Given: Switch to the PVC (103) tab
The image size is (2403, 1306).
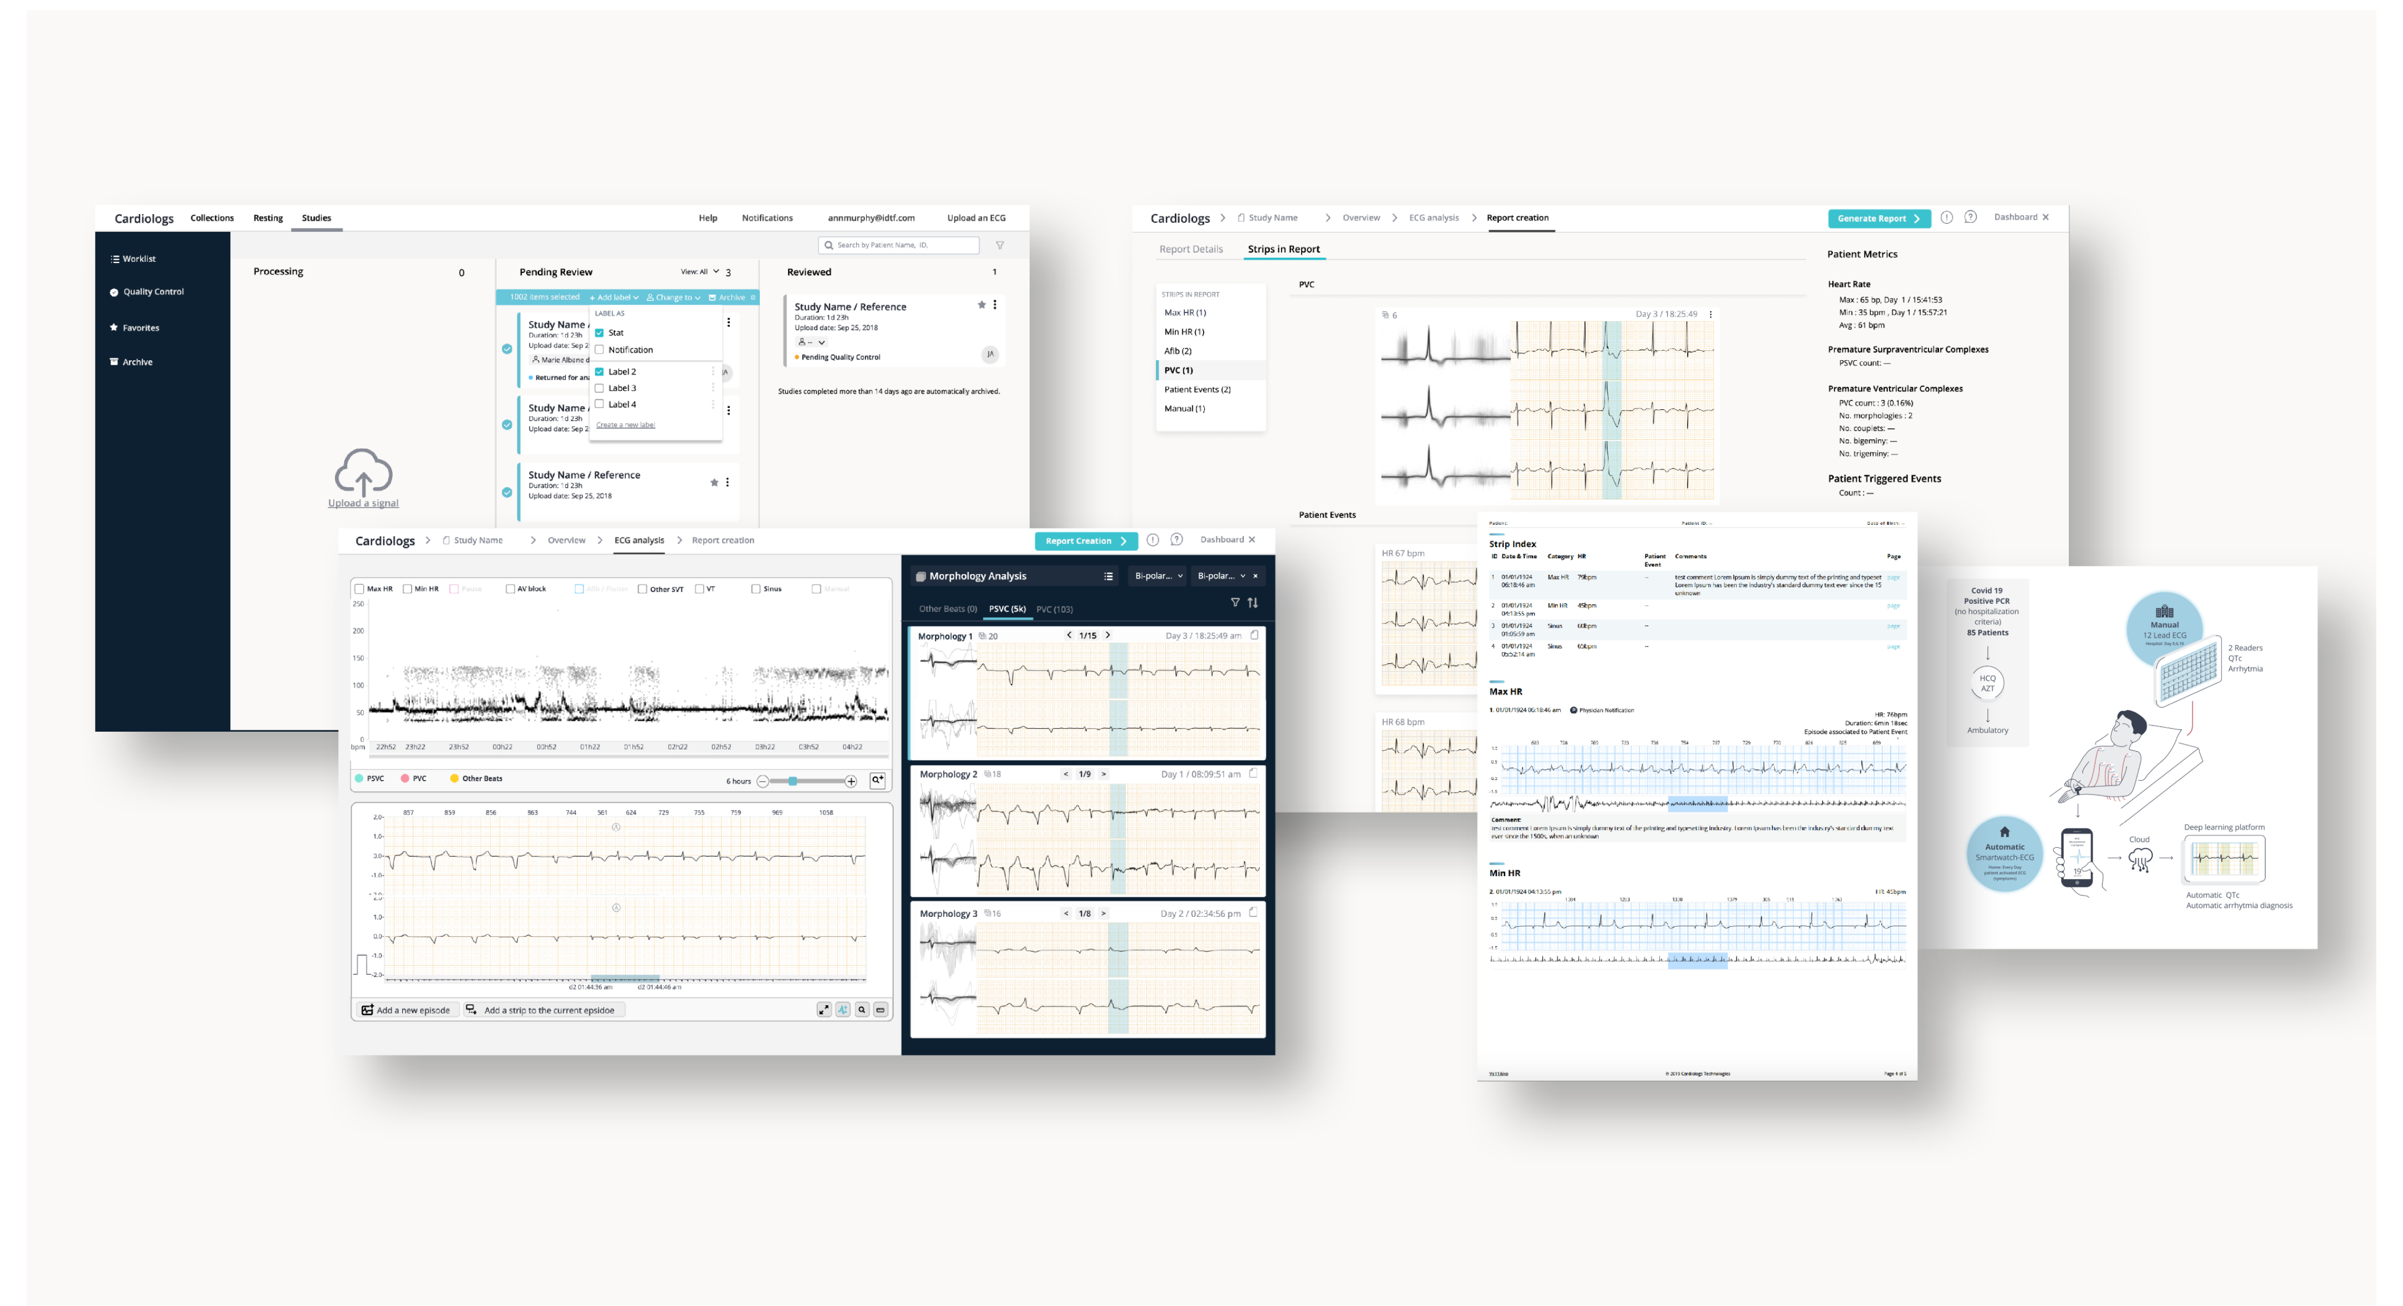Looking at the screenshot, I should coord(1054,609).
